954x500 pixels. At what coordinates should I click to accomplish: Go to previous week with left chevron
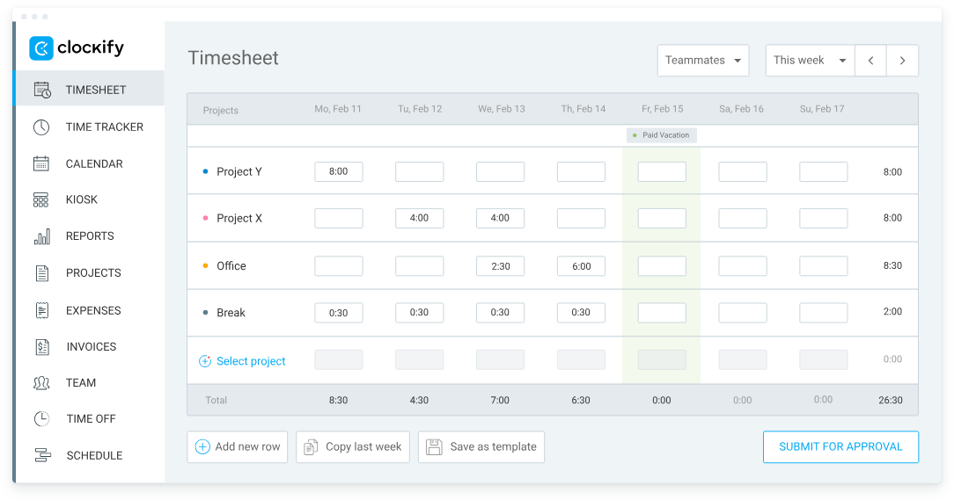[x=870, y=61]
